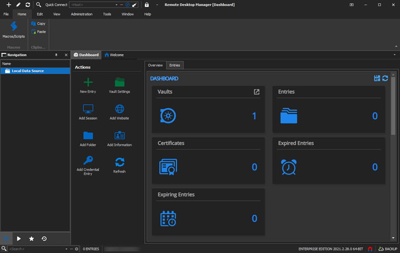The width and height of the screenshot is (400, 253).
Task: Expand the Quick Connect host dropdown
Action: point(117,5)
